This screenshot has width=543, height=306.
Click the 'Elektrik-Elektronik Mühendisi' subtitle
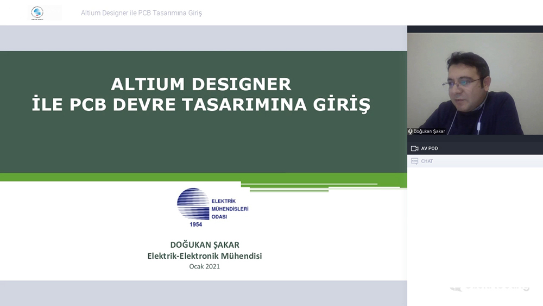[205, 256]
